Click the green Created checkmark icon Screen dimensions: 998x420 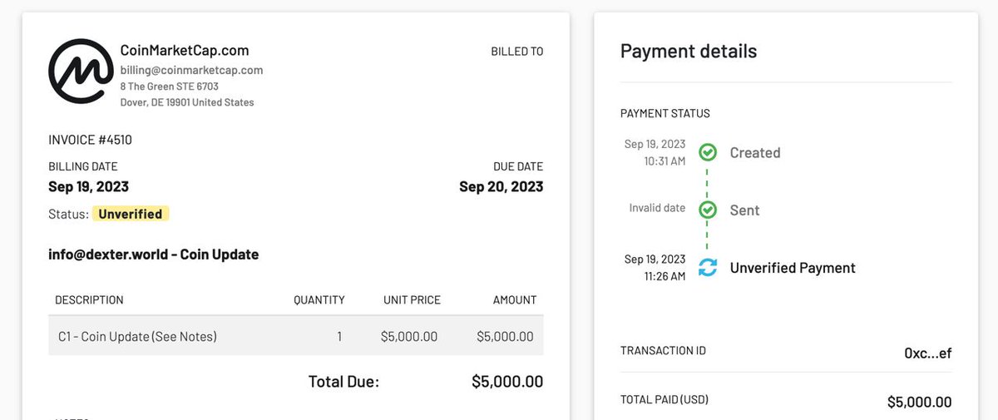(x=708, y=152)
